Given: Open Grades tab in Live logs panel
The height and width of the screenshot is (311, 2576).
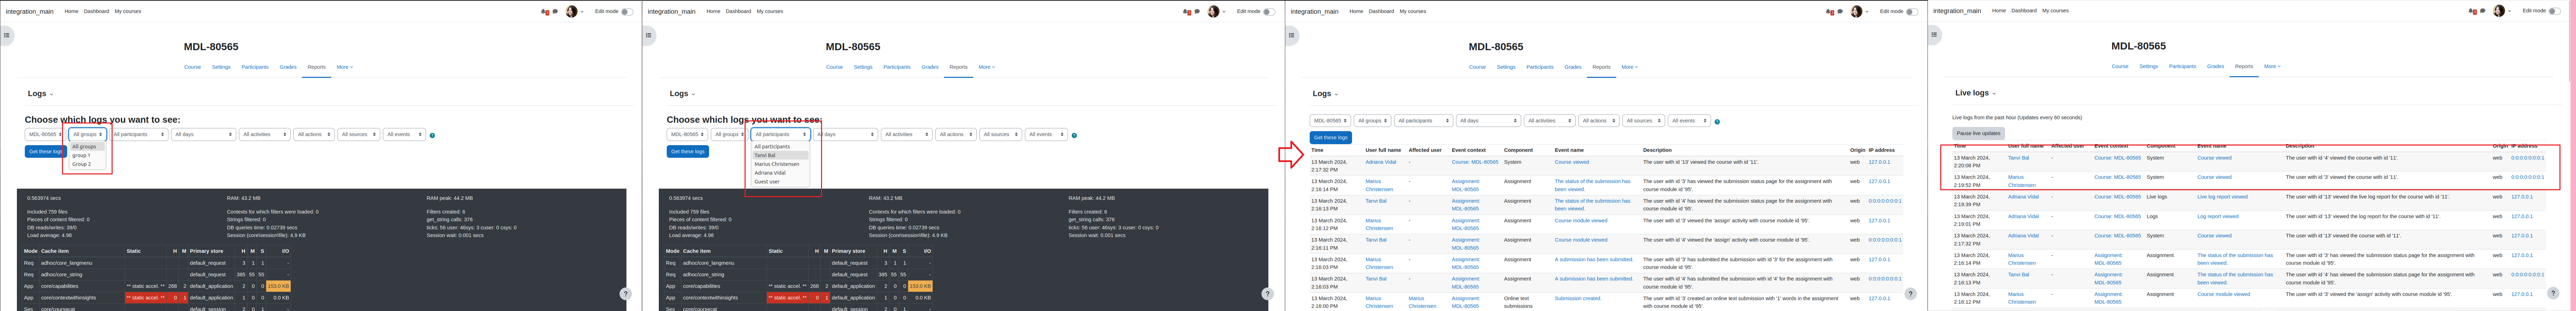Looking at the screenshot, I should pyautogui.click(x=2215, y=66).
